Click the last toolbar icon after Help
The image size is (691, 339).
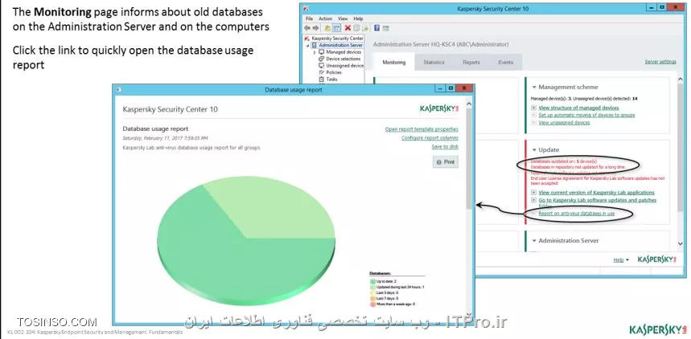(x=385, y=28)
